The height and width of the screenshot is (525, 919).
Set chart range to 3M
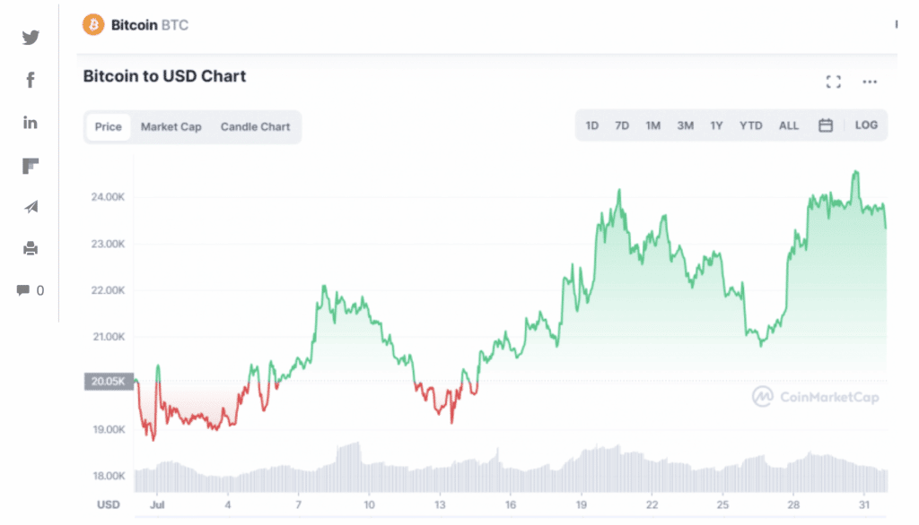[685, 125]
